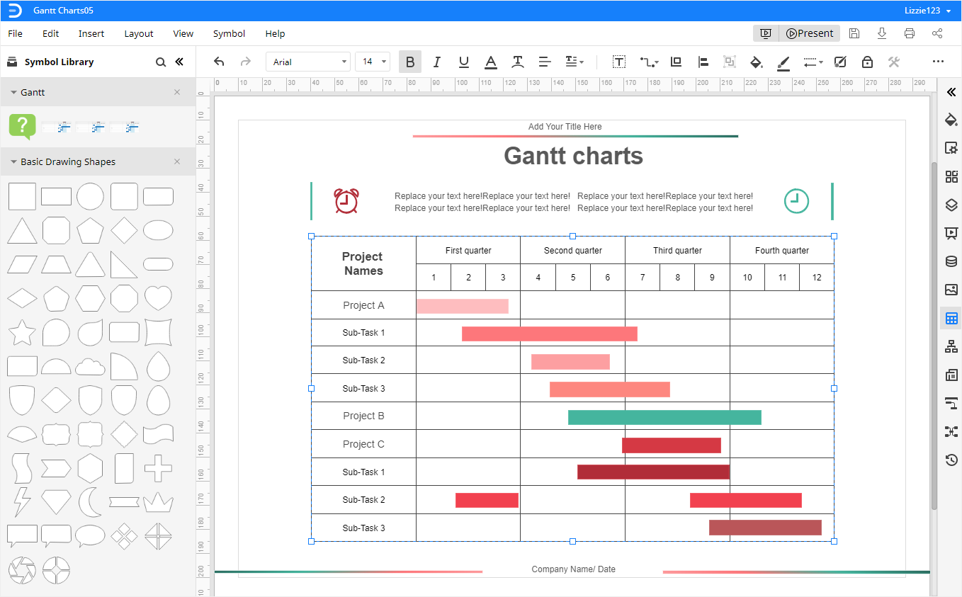Image resolution: width=962 pixels, height=597 pixels.
Task: Click the Fill color bucket icon
Action: coord(756,62)
